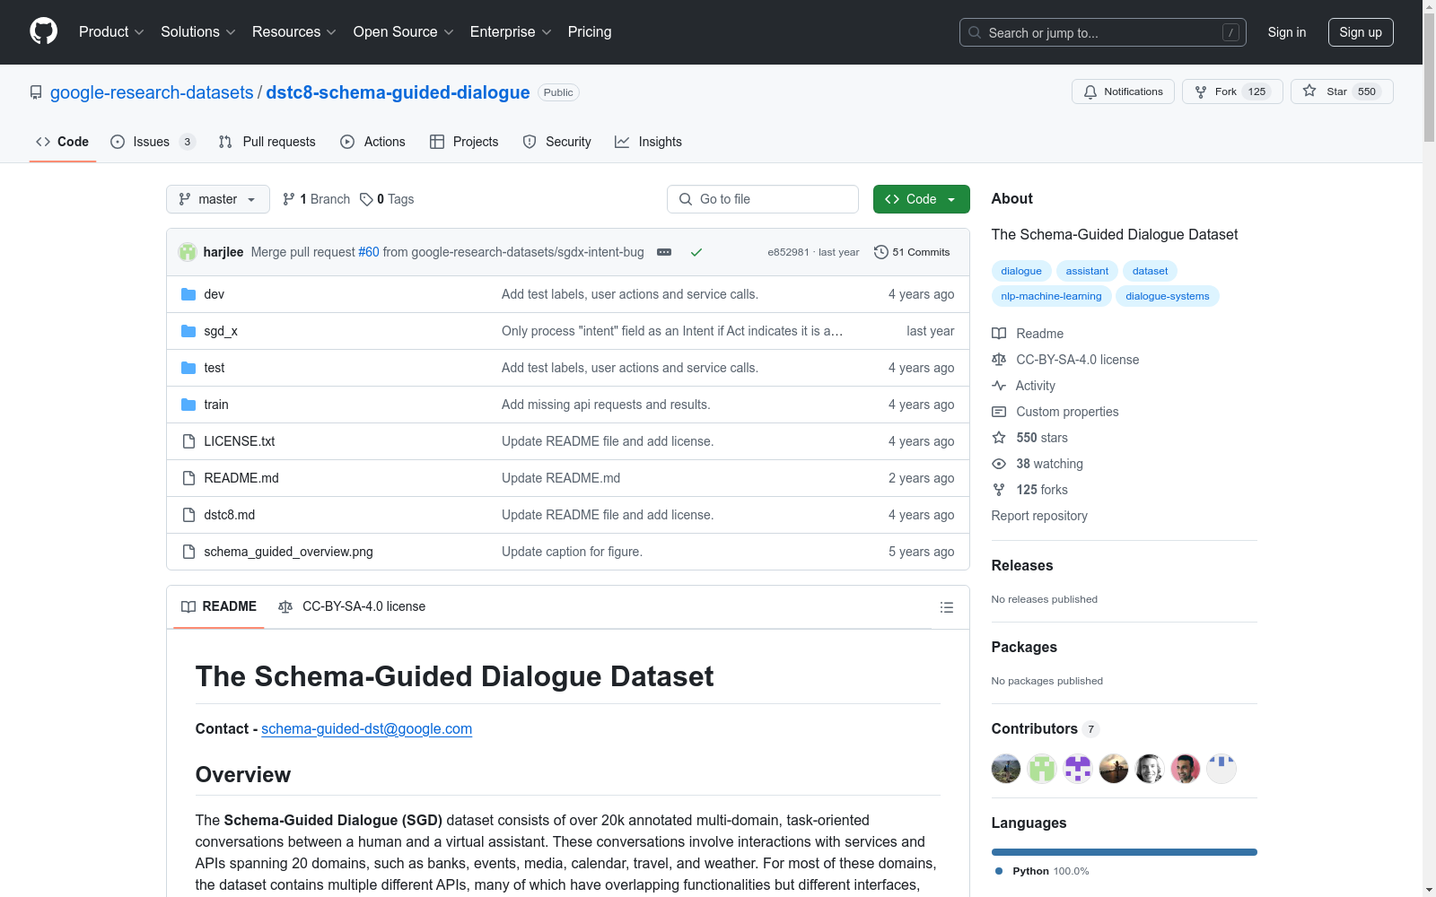Image resolution: width=1436 pixels, height=897 pixels.
Task: Click the dstc8.md file icon
Action: 188,515
